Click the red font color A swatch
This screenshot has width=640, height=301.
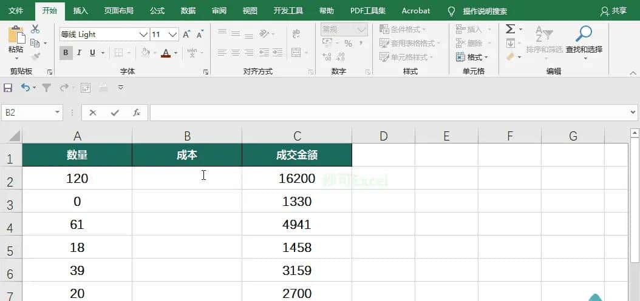point(166,53)
